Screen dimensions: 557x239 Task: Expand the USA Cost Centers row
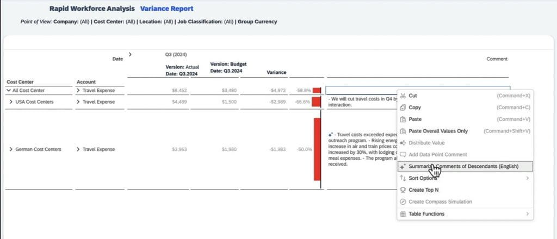[x=11, y=102]
